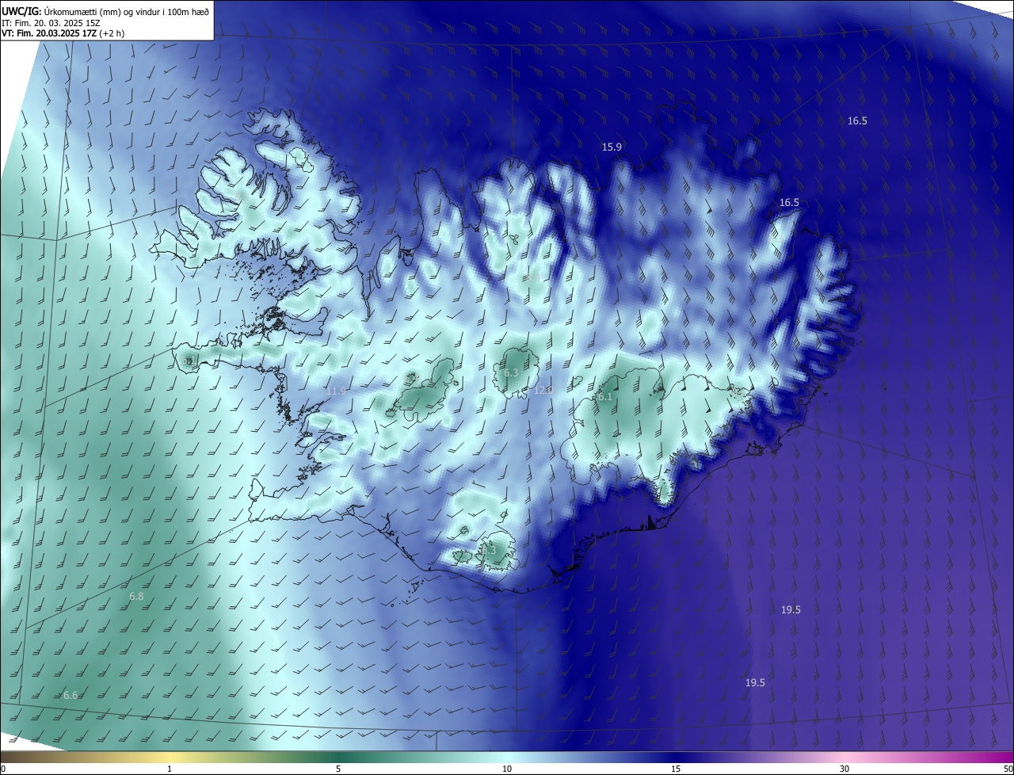The image size is (1014, 775).
Task: Click the color scale label 5
Action: (338, 769)
